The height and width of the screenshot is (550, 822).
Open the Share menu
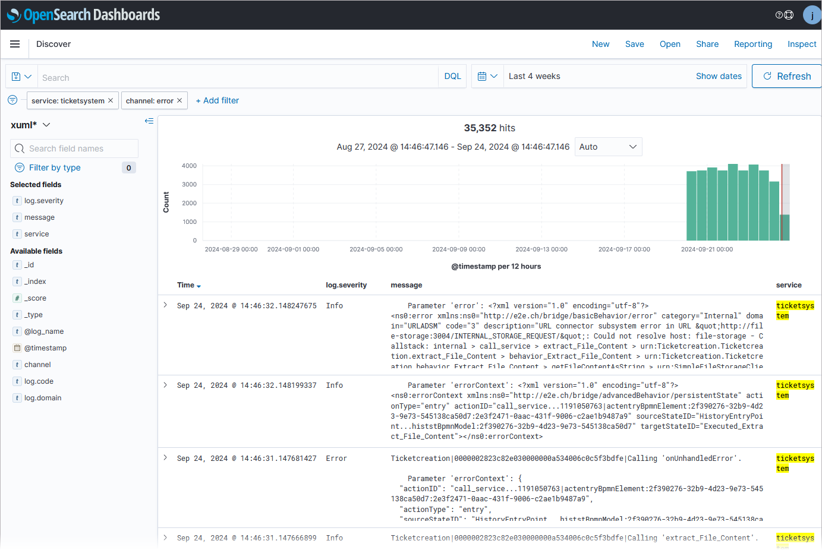(x=707, y=44)
